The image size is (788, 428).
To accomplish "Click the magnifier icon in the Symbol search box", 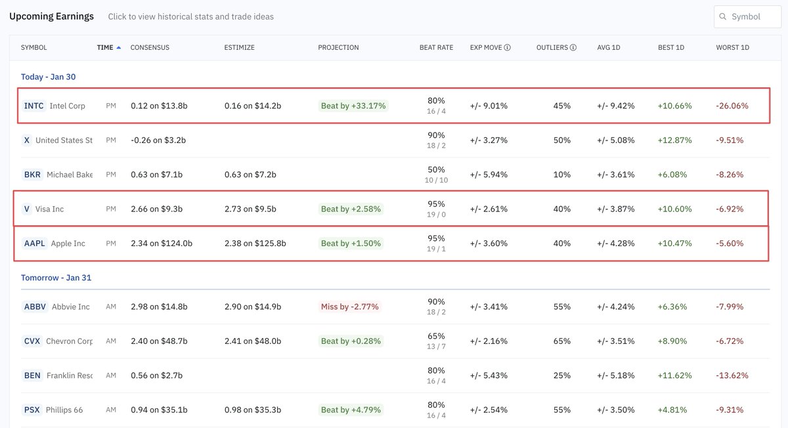I will 723,16.
